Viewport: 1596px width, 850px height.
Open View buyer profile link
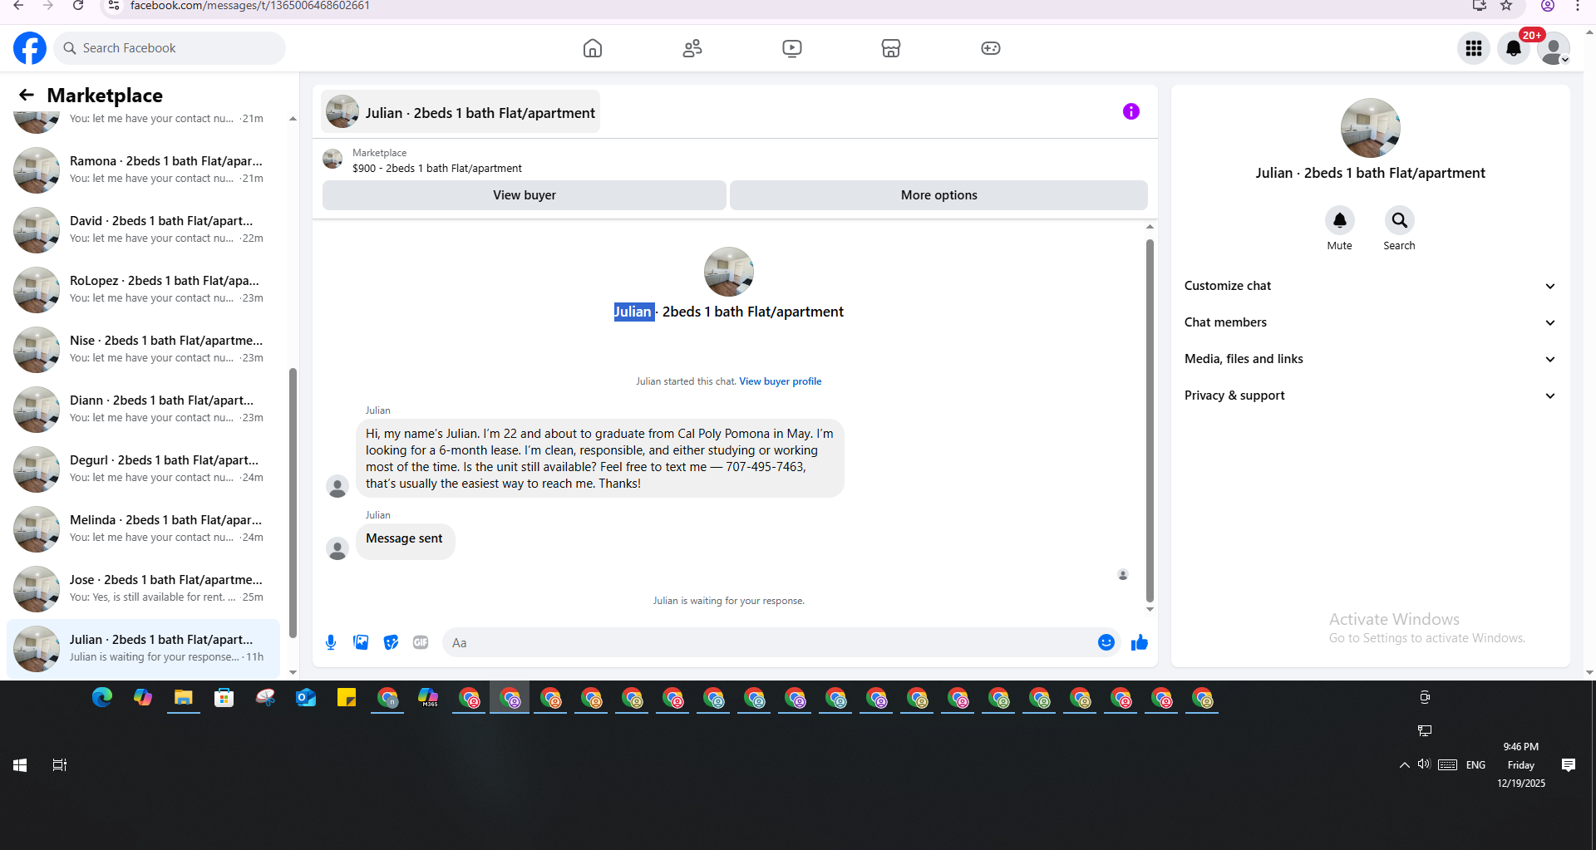(780, 381)
